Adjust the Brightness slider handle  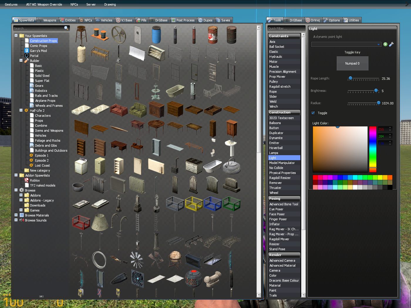tap(376, 90)
